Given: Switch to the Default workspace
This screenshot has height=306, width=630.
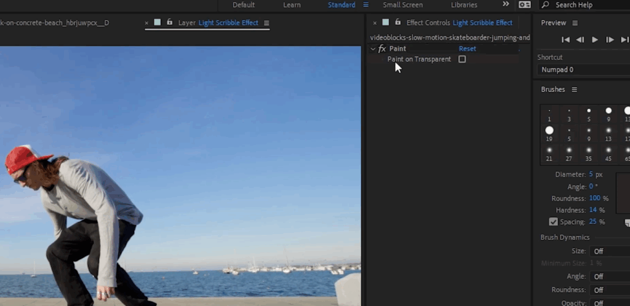Looking at the screenshot, I should pyautogui.click(x=244, y=5).
